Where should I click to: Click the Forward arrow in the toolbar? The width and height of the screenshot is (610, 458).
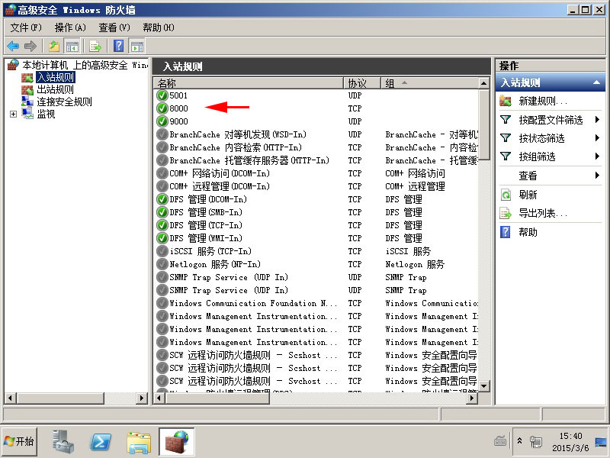(x=30, y=47)
